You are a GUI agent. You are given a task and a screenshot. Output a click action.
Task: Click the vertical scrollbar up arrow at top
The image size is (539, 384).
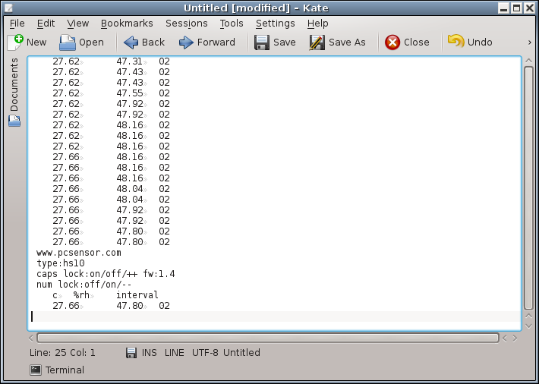[528, 61]
